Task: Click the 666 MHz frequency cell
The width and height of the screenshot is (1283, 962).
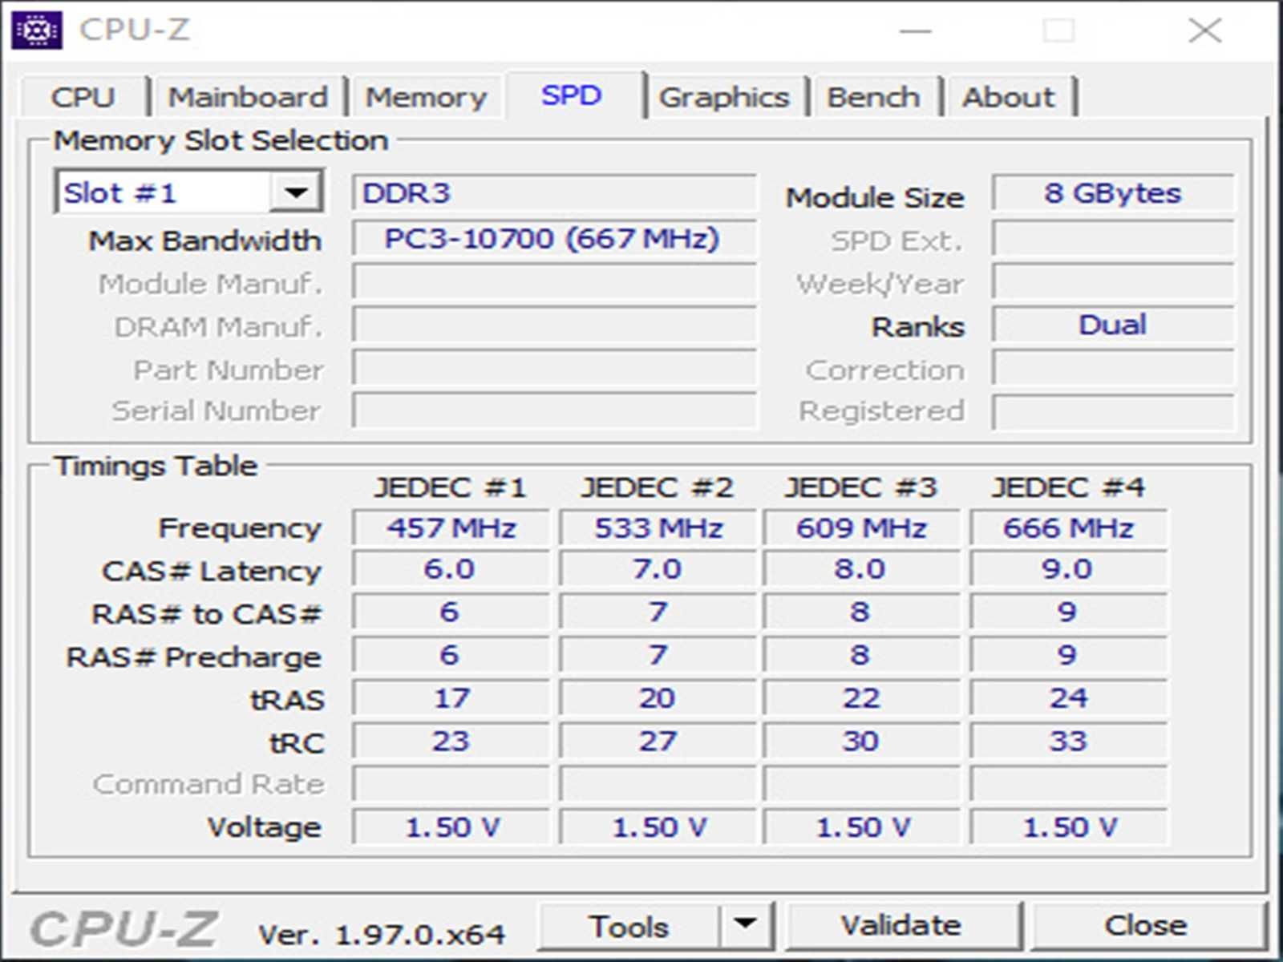Action: click(1068, 527)
